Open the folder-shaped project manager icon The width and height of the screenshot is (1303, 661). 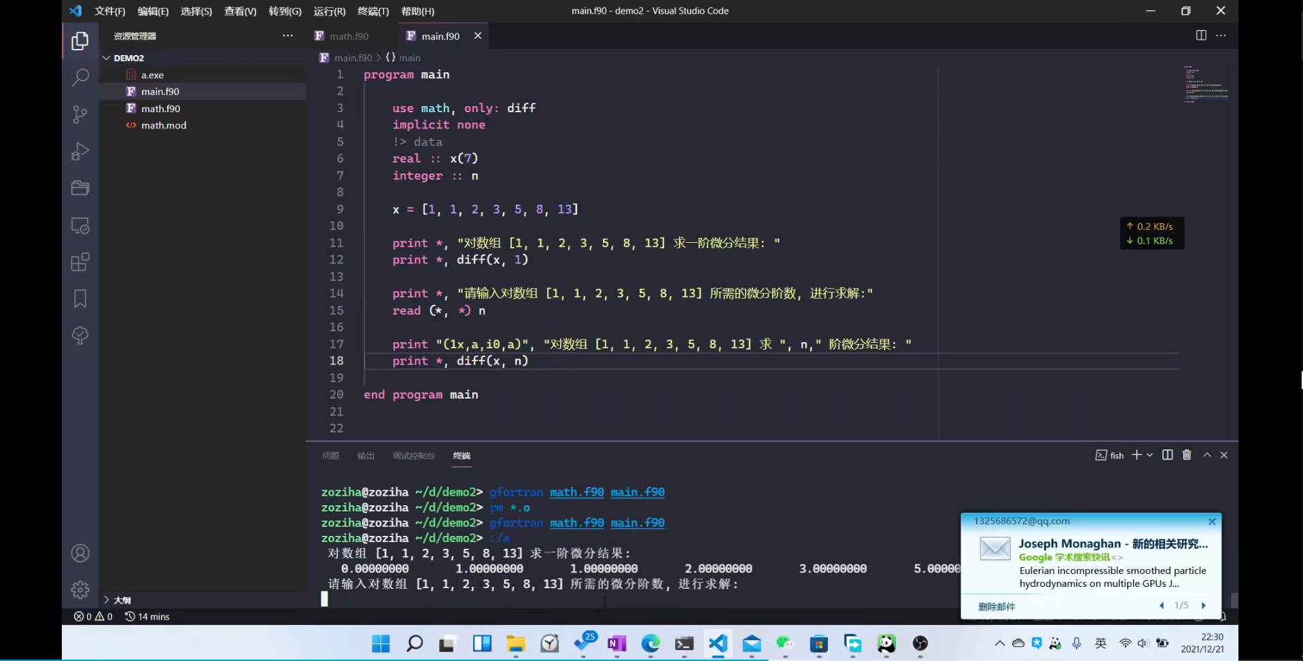(x=80, y=188)
